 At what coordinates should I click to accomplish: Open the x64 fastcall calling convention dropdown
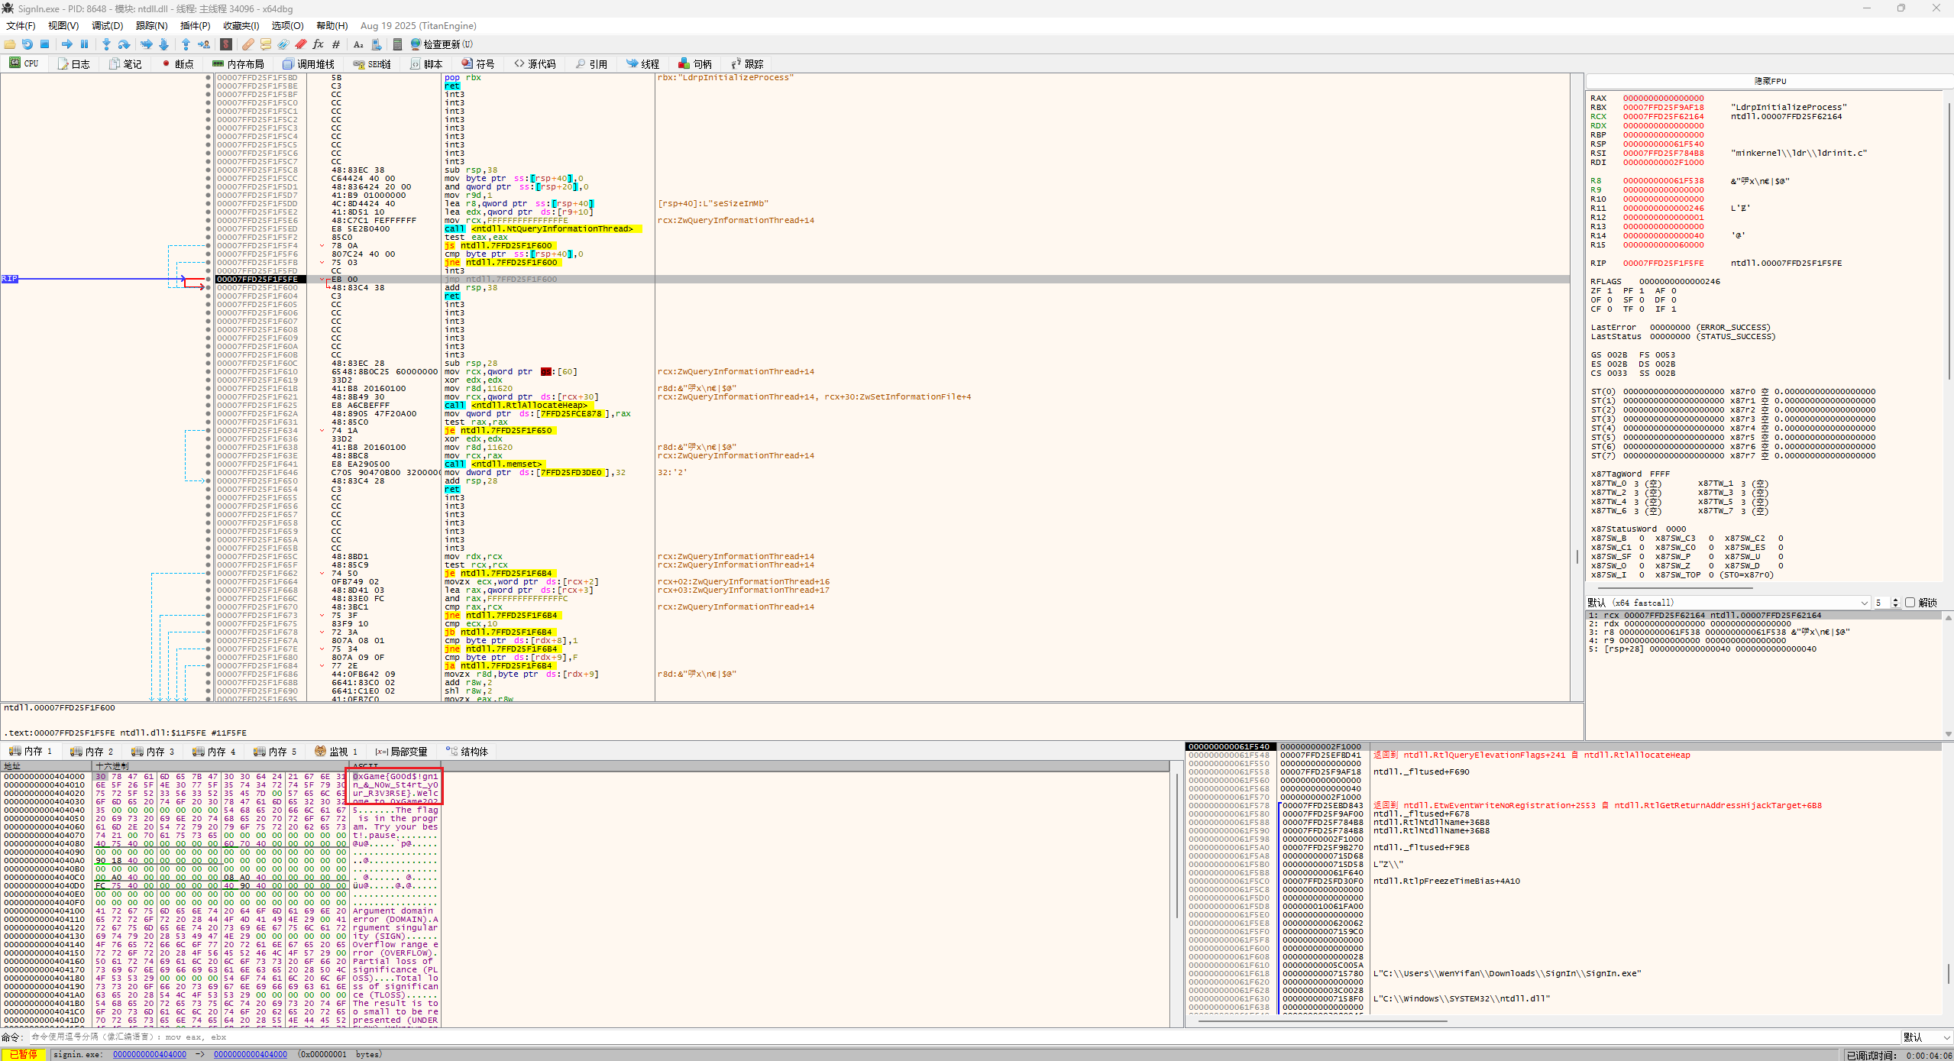(x=1865, y=603)
